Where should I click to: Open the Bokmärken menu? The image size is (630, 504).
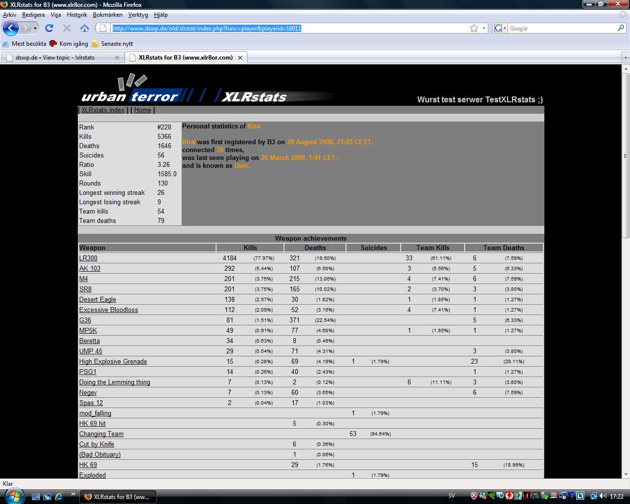(x=107, y=15)
